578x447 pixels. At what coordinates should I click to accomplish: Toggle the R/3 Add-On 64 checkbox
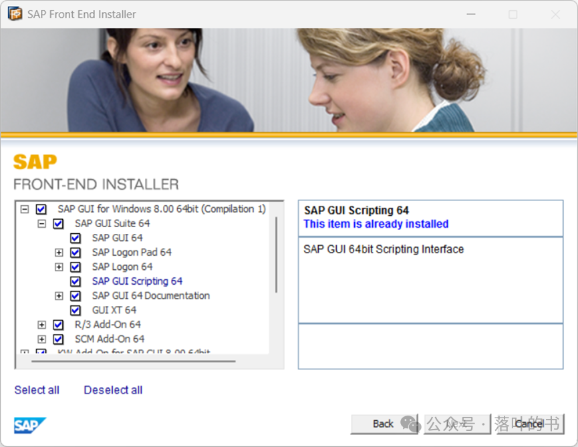point(58,325)
